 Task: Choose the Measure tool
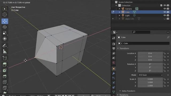tap(5, 51)
